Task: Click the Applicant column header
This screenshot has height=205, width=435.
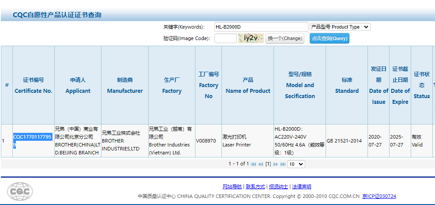Action: point(78,85)
